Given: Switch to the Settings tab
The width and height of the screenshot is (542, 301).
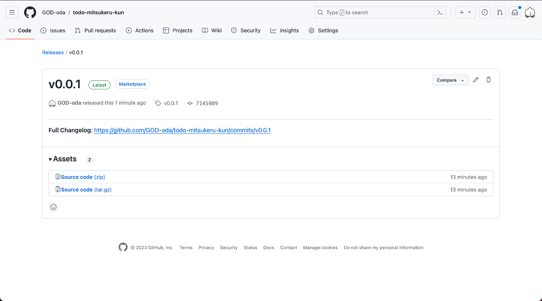Looking at the screenshot, I should [323, 31].
